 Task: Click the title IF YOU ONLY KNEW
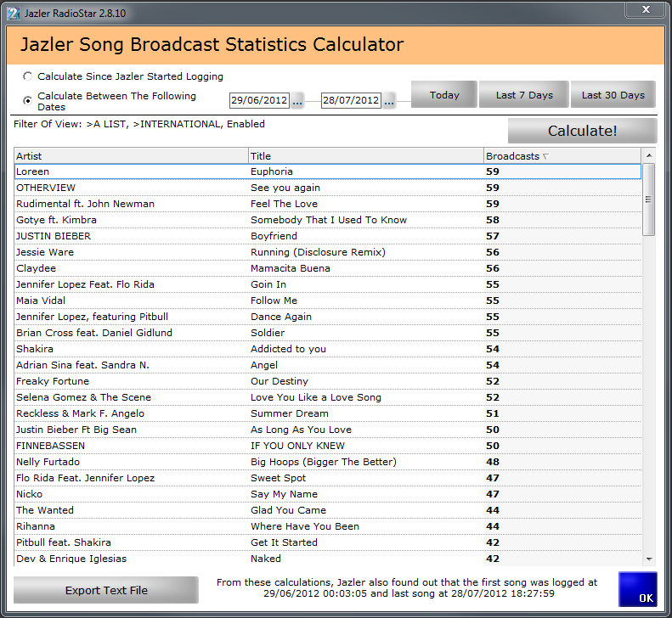[x=298, y=446]
